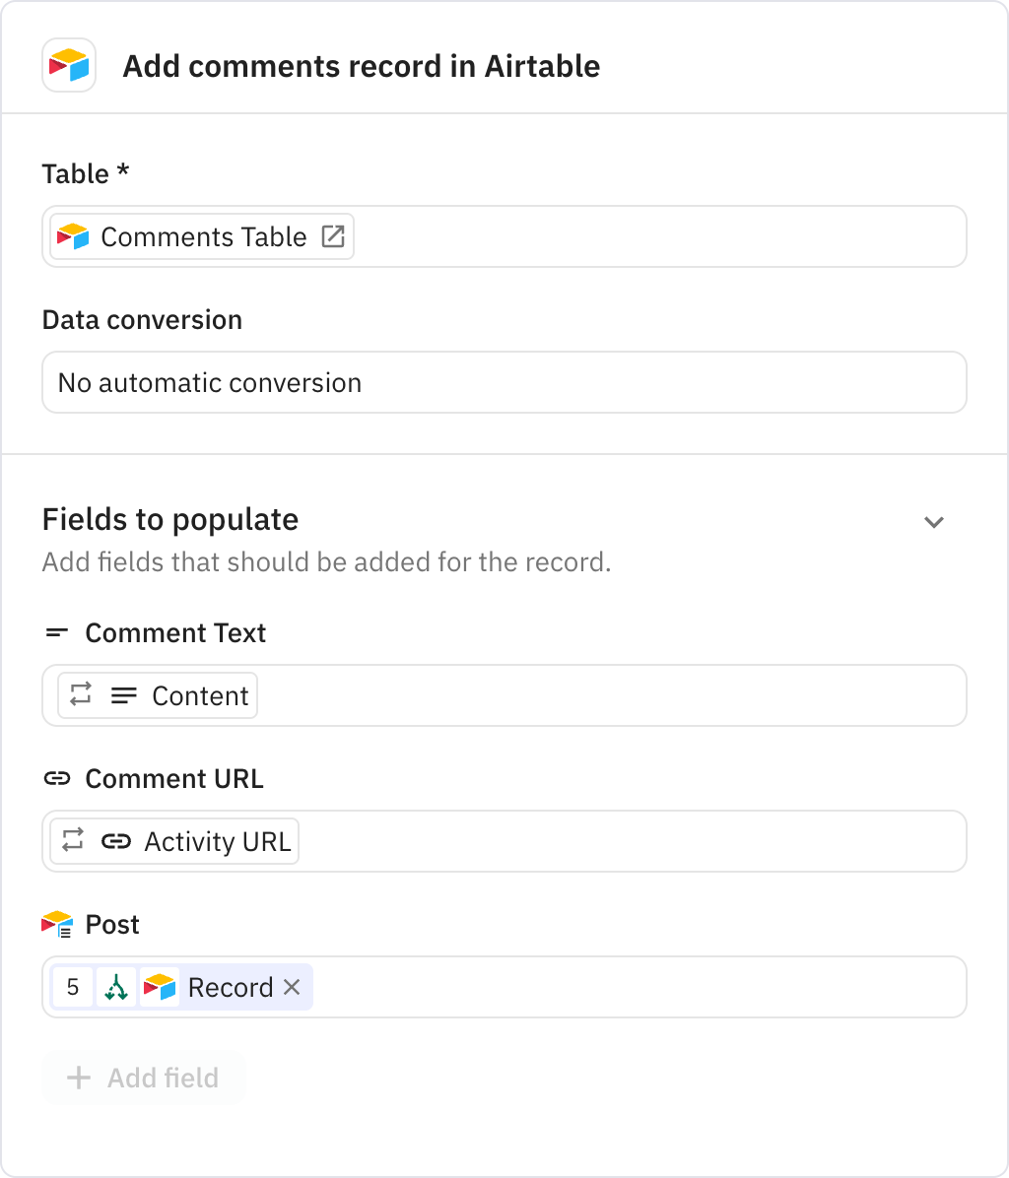The width and height of the screenshot is (1009, 1178).
Task: Click the Add field button
Action: pyautogui.click(x=143, y=1078)
